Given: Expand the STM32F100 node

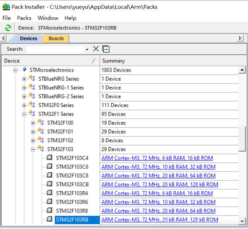Looking at the screenshot, I should pyautogui.click(x=33, y=123).
